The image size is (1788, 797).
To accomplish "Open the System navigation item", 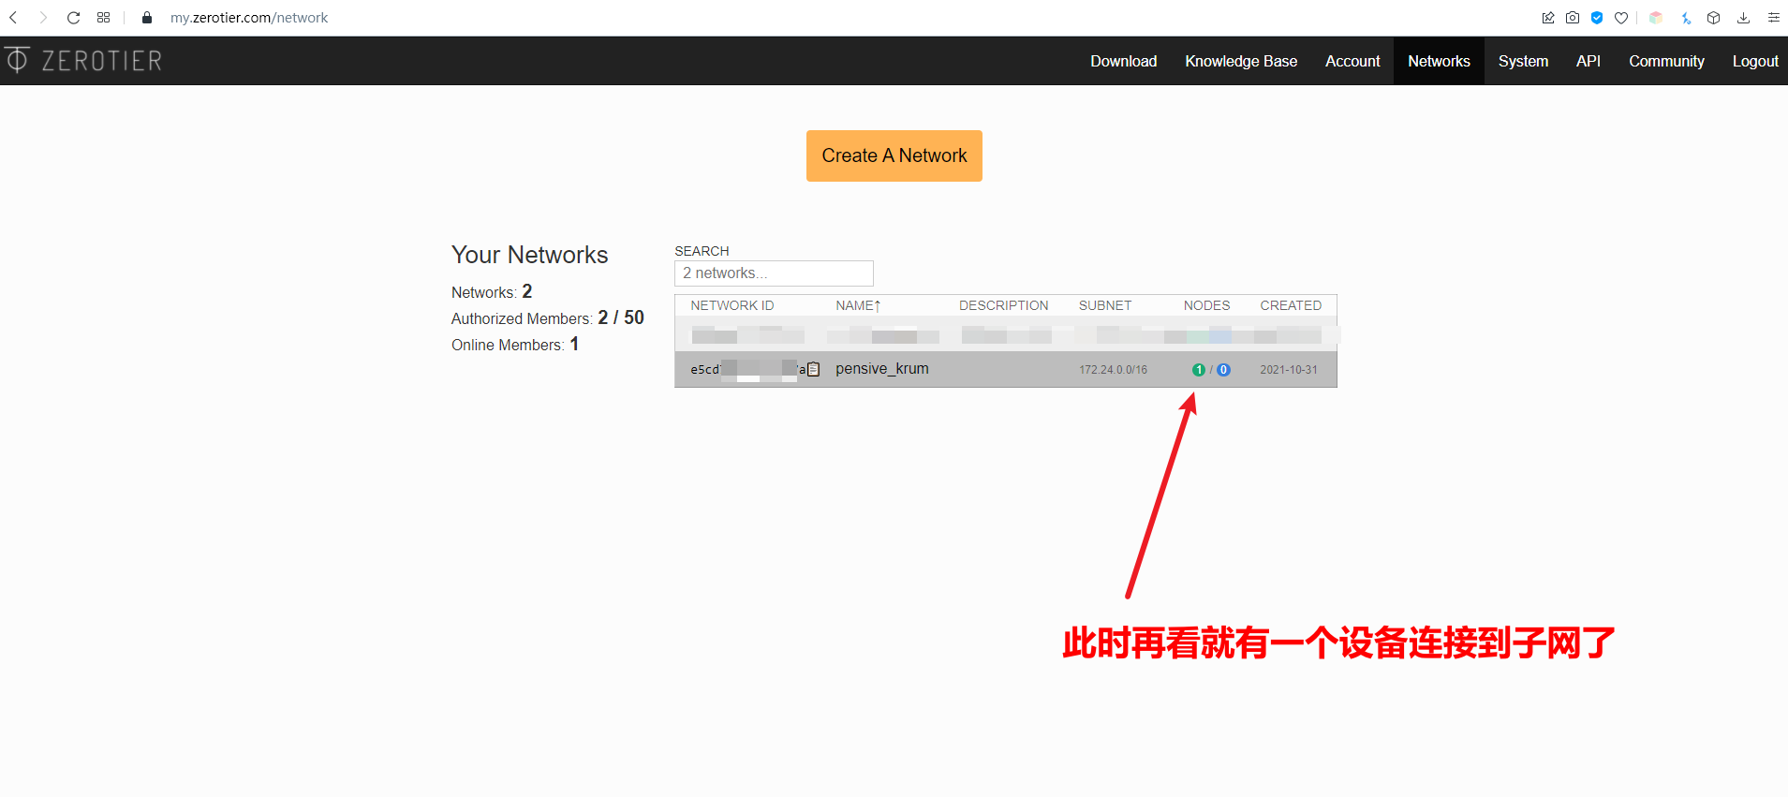I will pyautogui.click(x=1523, y=61).
